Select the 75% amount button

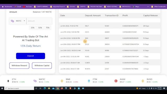[47, 28]
